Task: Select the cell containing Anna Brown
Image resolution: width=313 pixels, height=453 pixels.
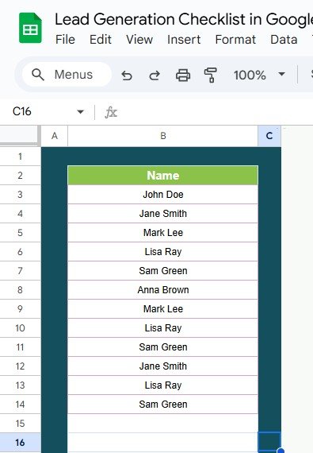Action: click(x=163, y=290)
